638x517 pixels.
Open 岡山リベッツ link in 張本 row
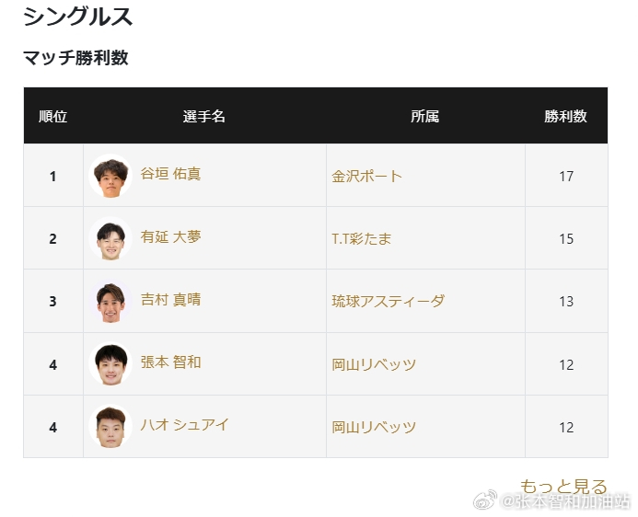click(374, 364)
